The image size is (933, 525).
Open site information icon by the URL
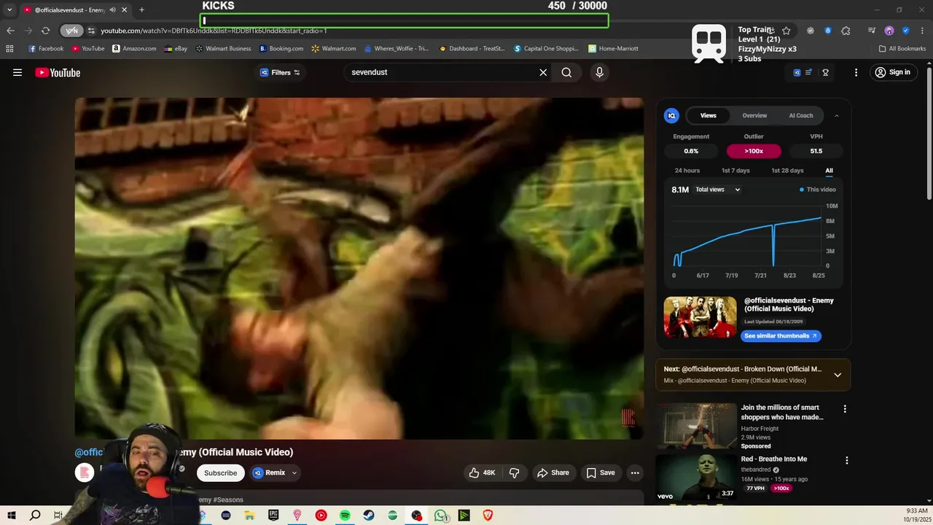(91, 31)
